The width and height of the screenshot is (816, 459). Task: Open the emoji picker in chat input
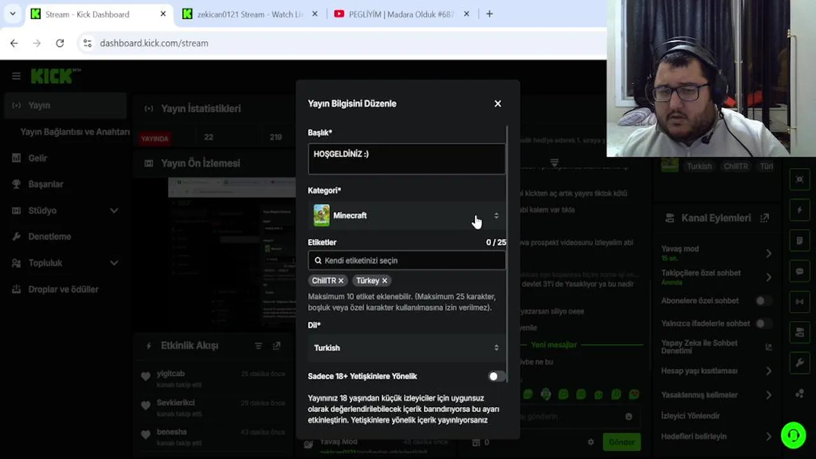click(629, 416)
